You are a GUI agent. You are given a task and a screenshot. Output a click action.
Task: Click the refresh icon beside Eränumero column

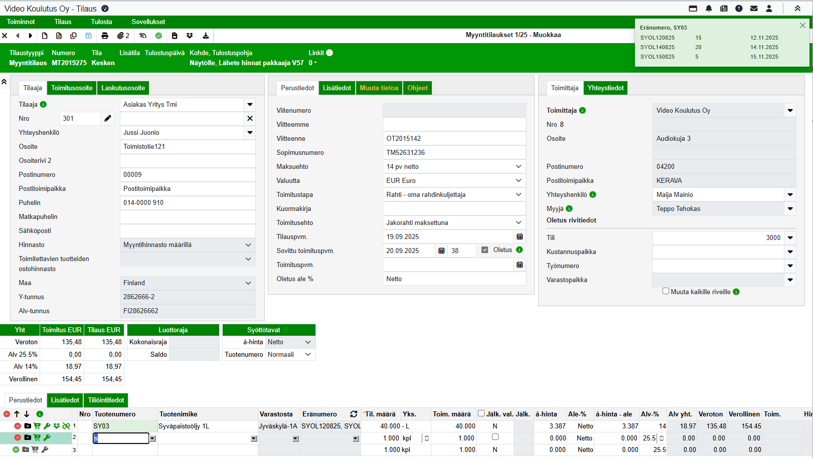(354, 414)
